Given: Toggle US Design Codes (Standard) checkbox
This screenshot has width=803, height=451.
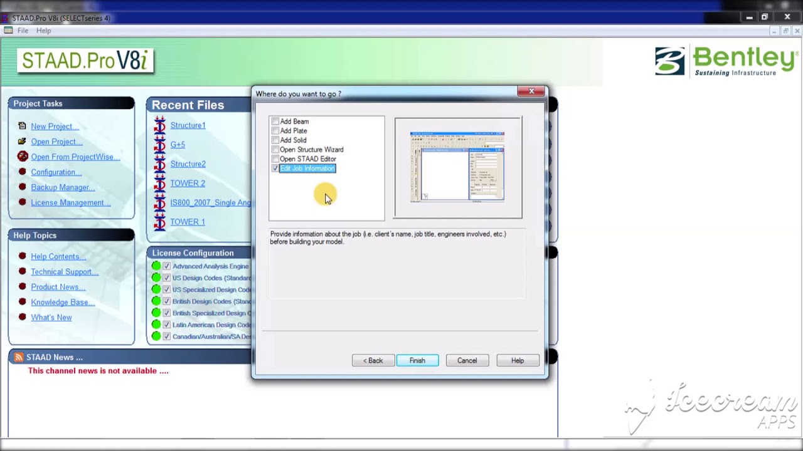Looking at the screenshot, I should coord(166,277).
